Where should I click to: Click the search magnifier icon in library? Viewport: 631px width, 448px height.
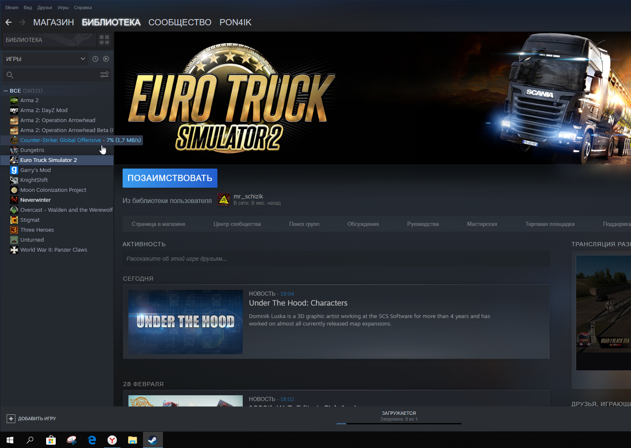(x=10, y=75)
